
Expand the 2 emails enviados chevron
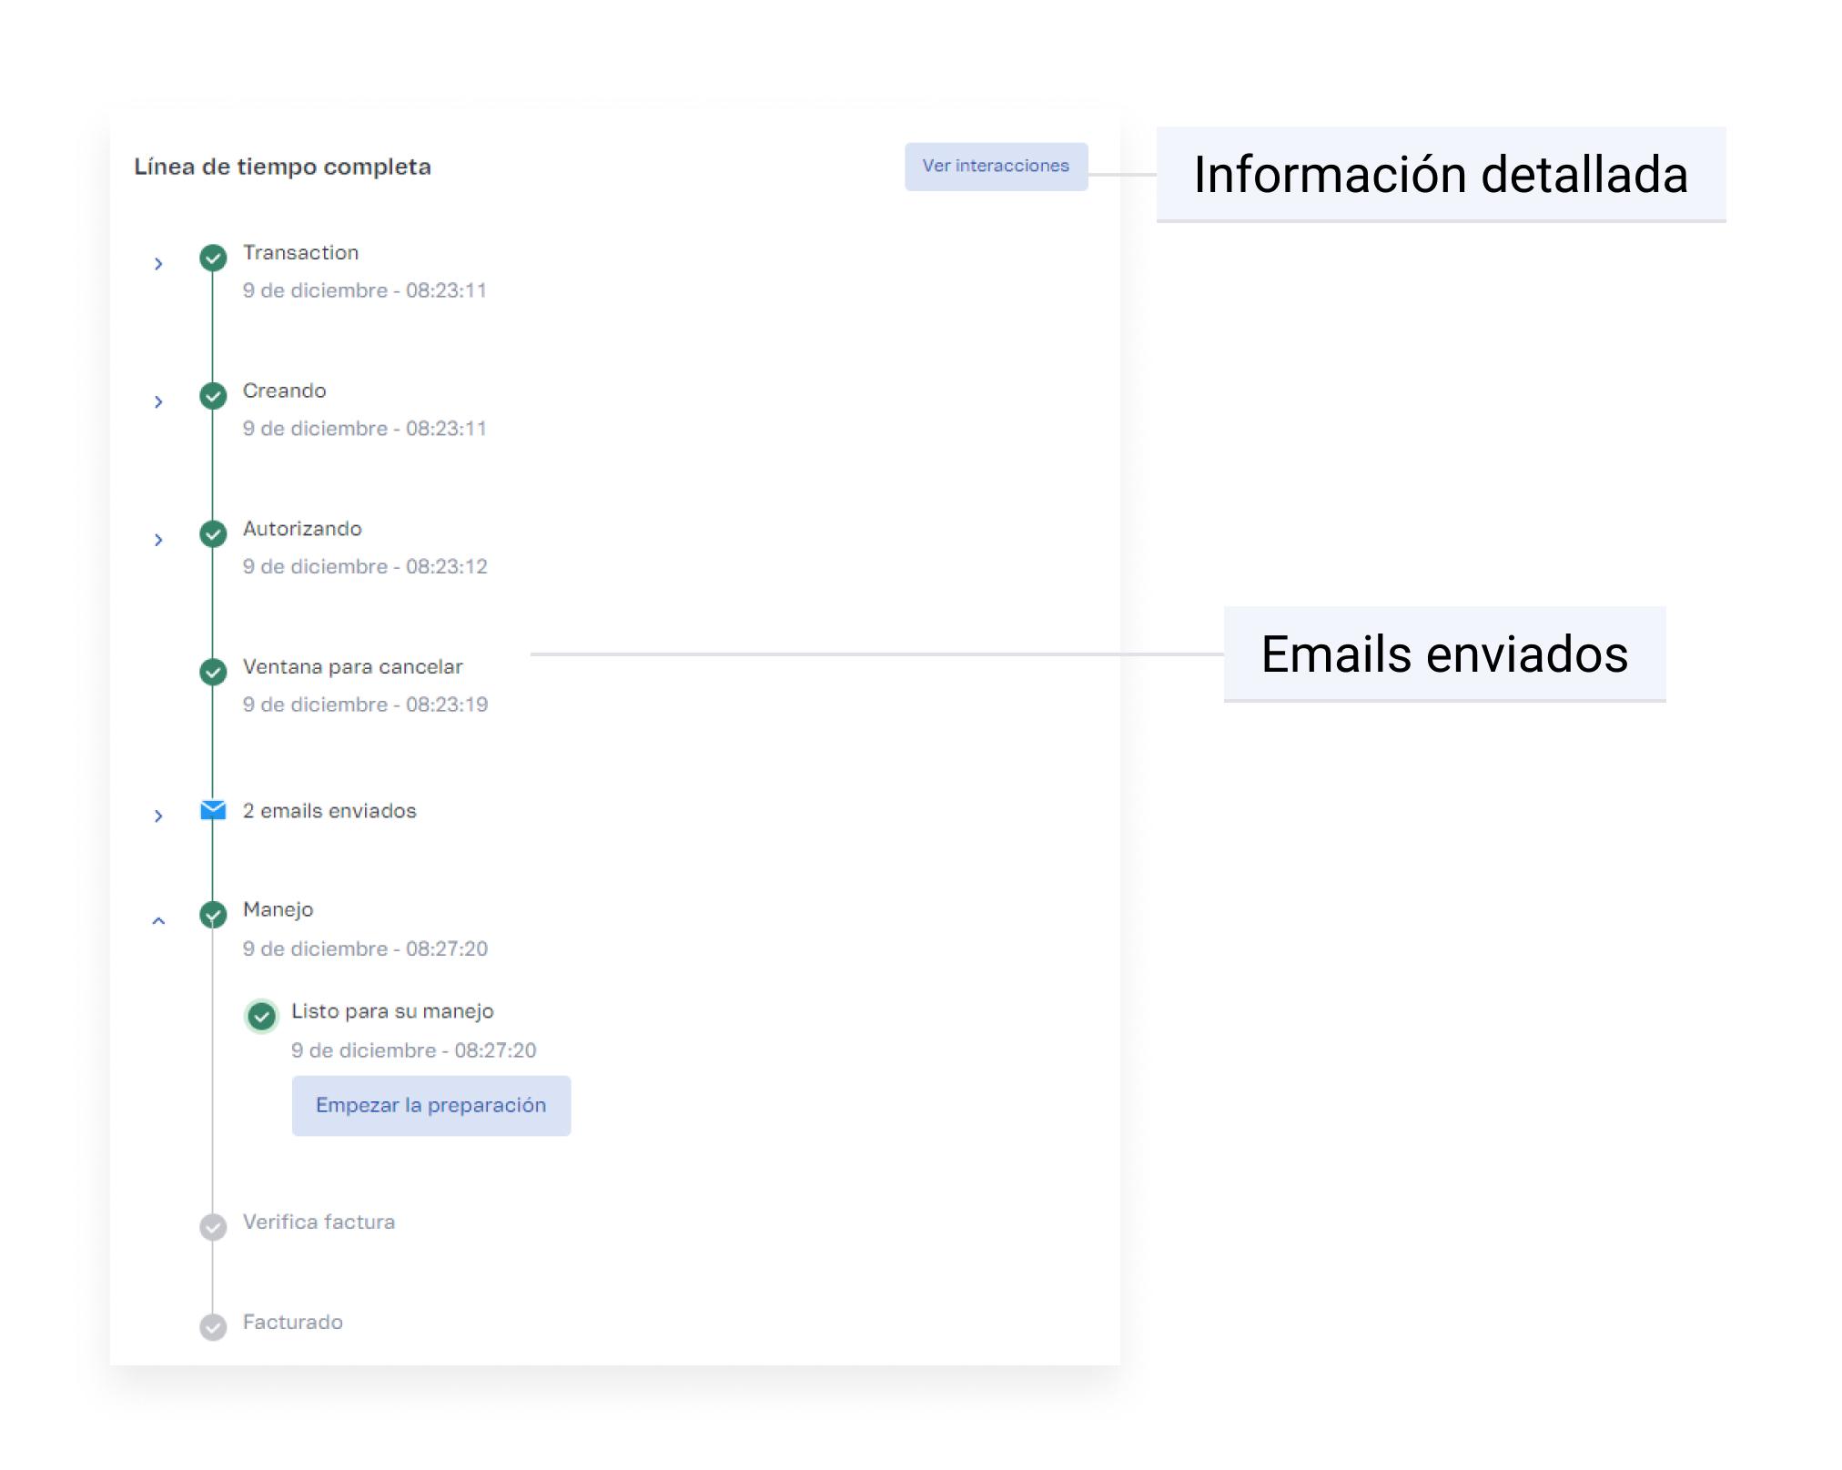pyautogui.click(x=158, y=816)
